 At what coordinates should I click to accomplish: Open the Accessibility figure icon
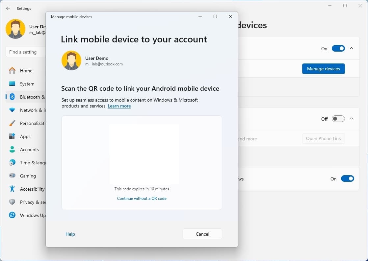click(x=12, y=189)
